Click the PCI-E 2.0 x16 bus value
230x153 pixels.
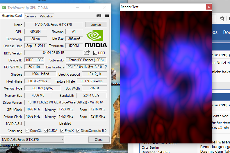click(x=85, y=67)
